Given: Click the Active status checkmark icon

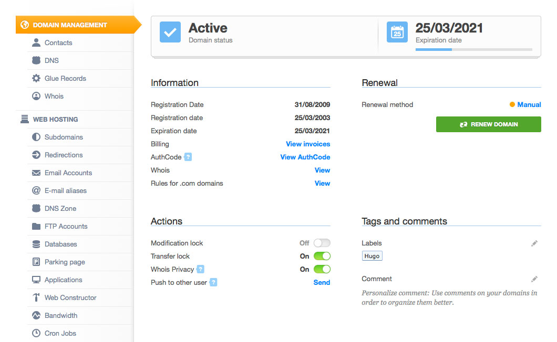Looking at the screenshot, I should coord(170,33).
